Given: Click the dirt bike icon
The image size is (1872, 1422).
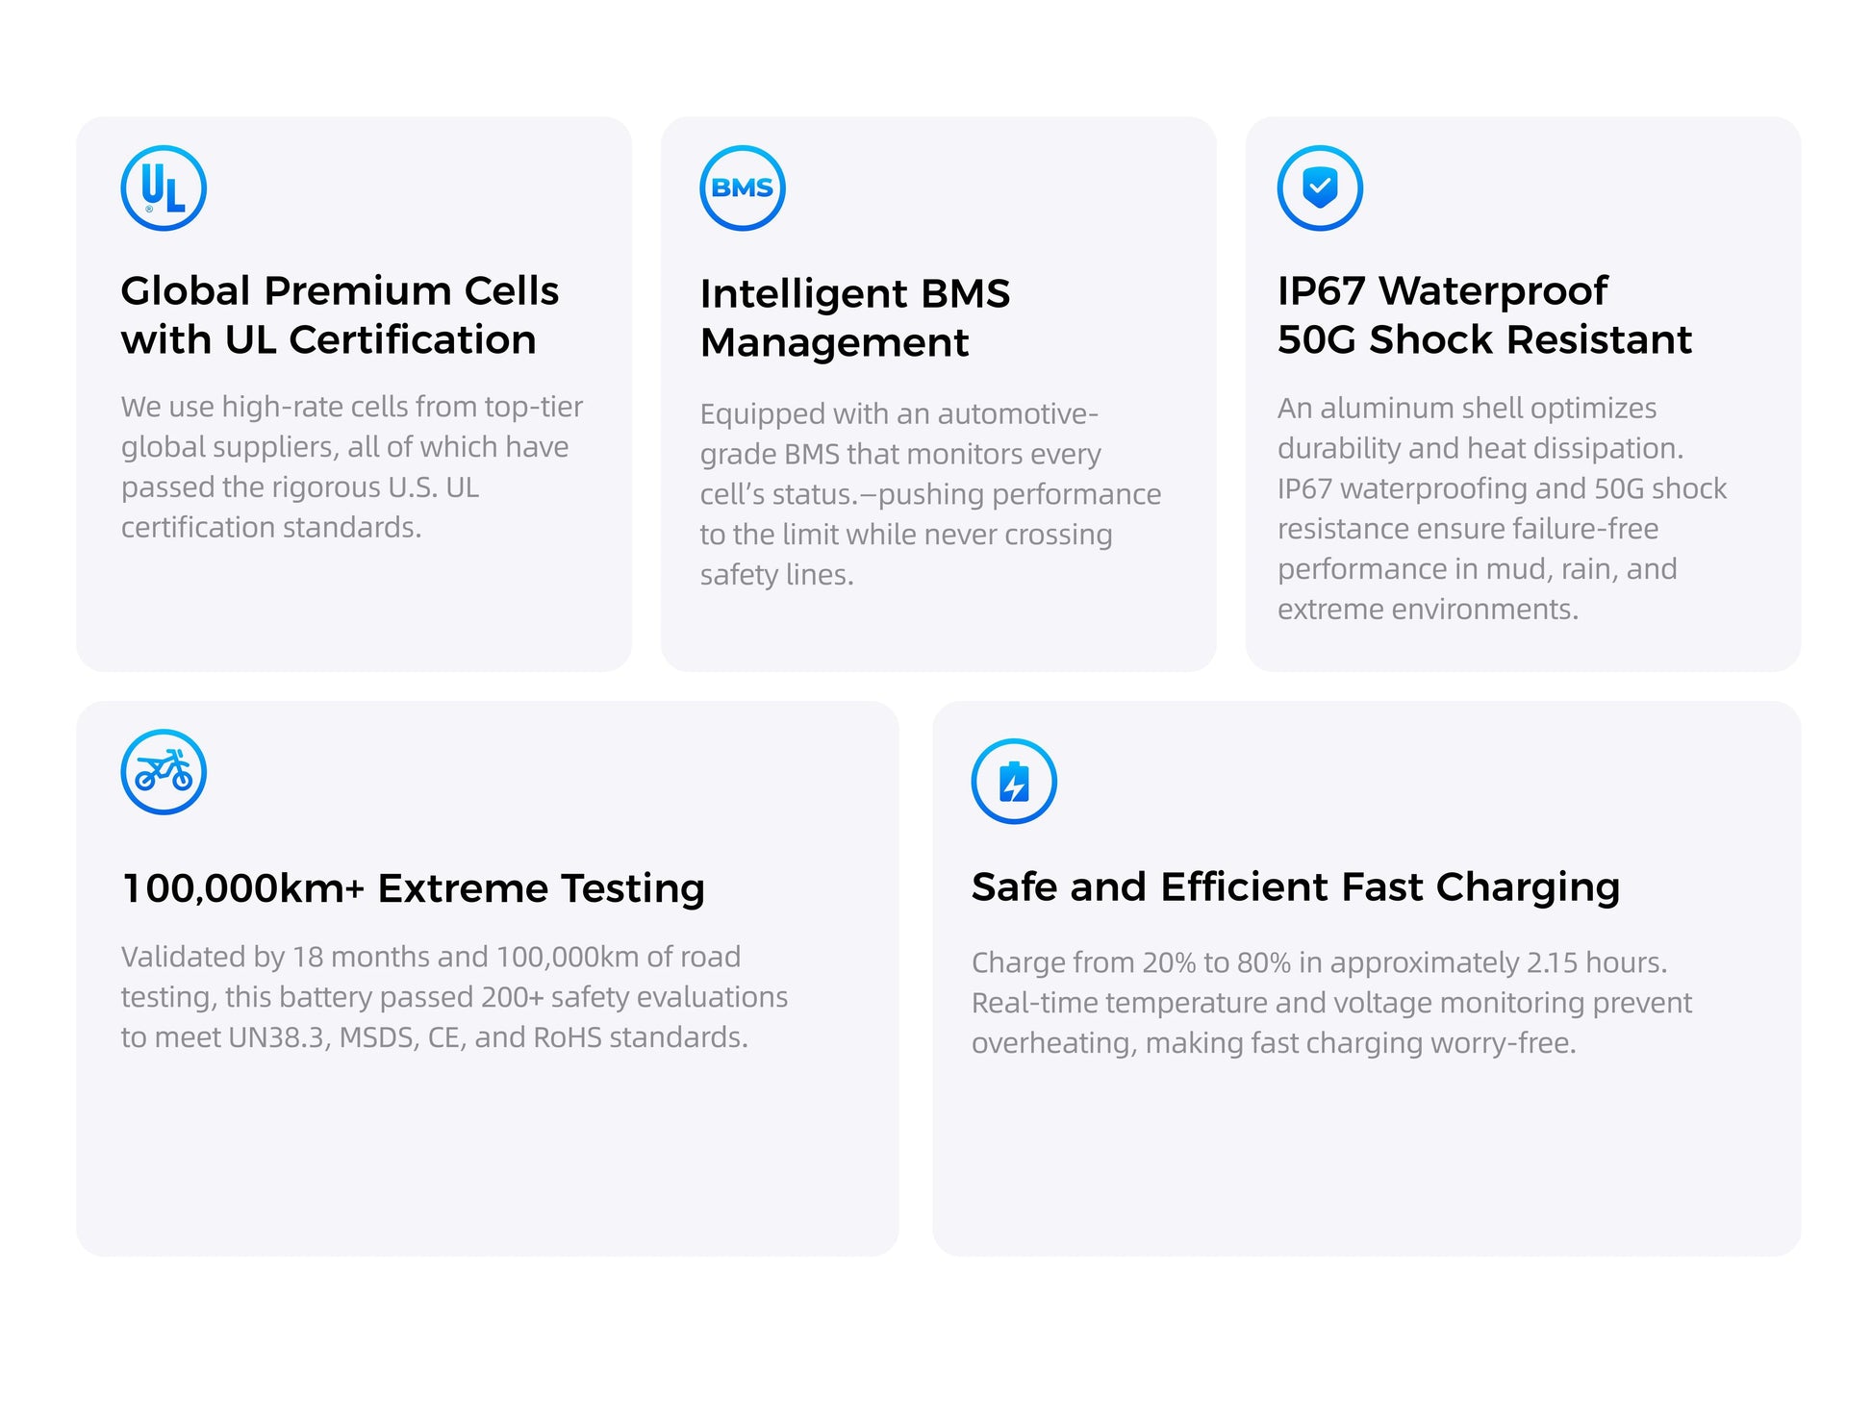Looking at the screenshot, I should click(x=164, y=772).
